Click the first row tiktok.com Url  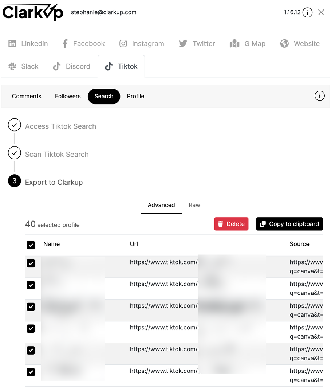tap(164, 262)
